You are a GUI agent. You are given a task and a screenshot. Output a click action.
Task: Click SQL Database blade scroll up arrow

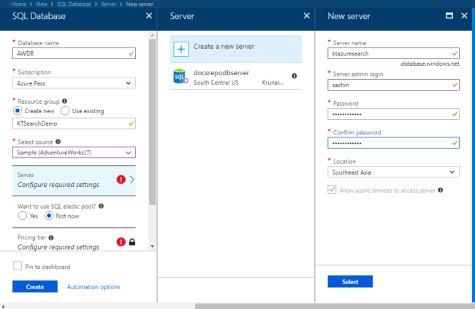[x=153, y=36]
